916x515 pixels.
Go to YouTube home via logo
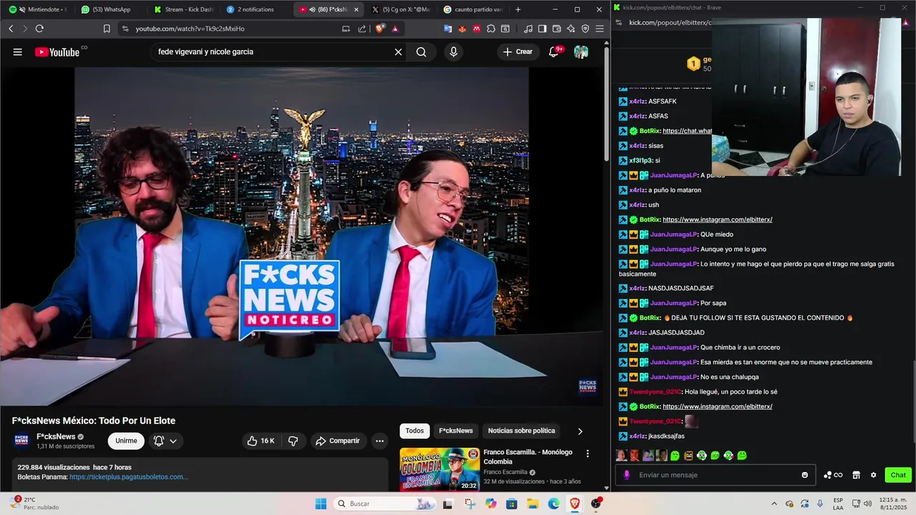57,51
